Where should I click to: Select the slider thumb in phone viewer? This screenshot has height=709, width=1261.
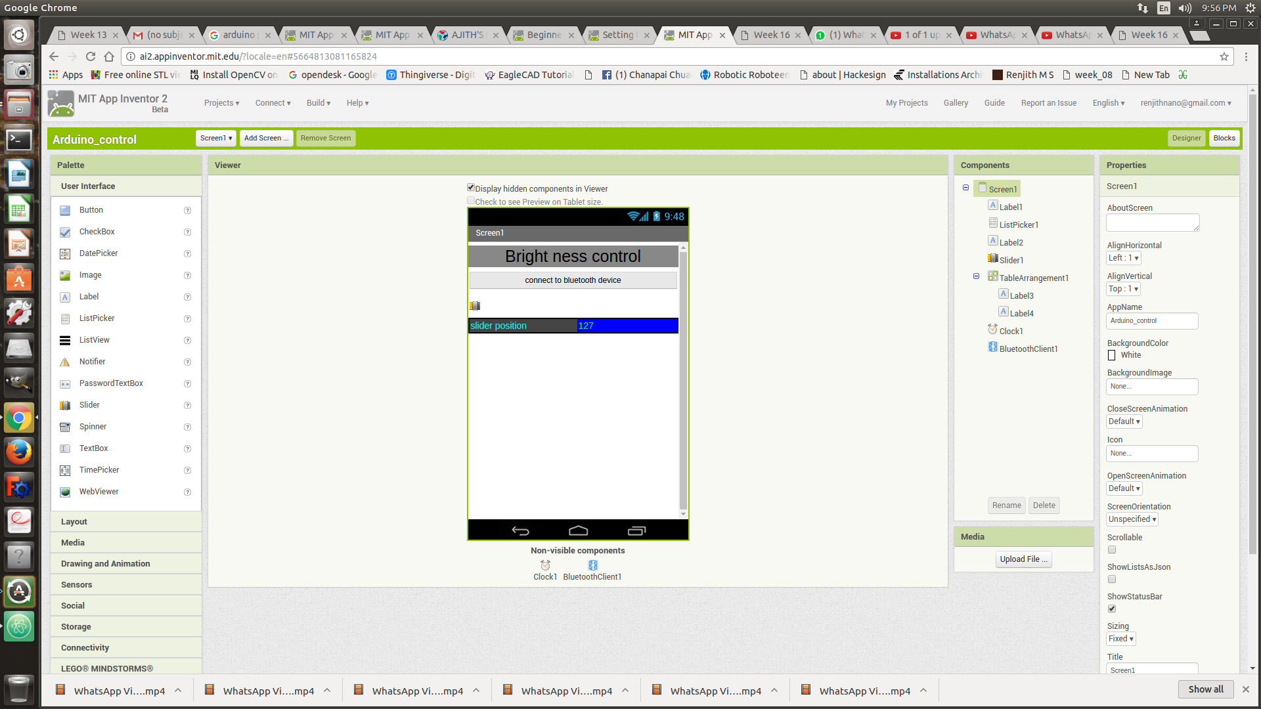pos(475,306)
